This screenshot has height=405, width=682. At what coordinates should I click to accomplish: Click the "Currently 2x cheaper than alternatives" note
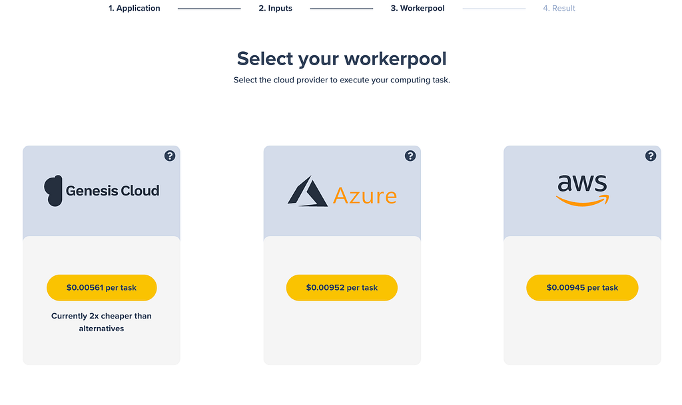(x=101, y=322)
